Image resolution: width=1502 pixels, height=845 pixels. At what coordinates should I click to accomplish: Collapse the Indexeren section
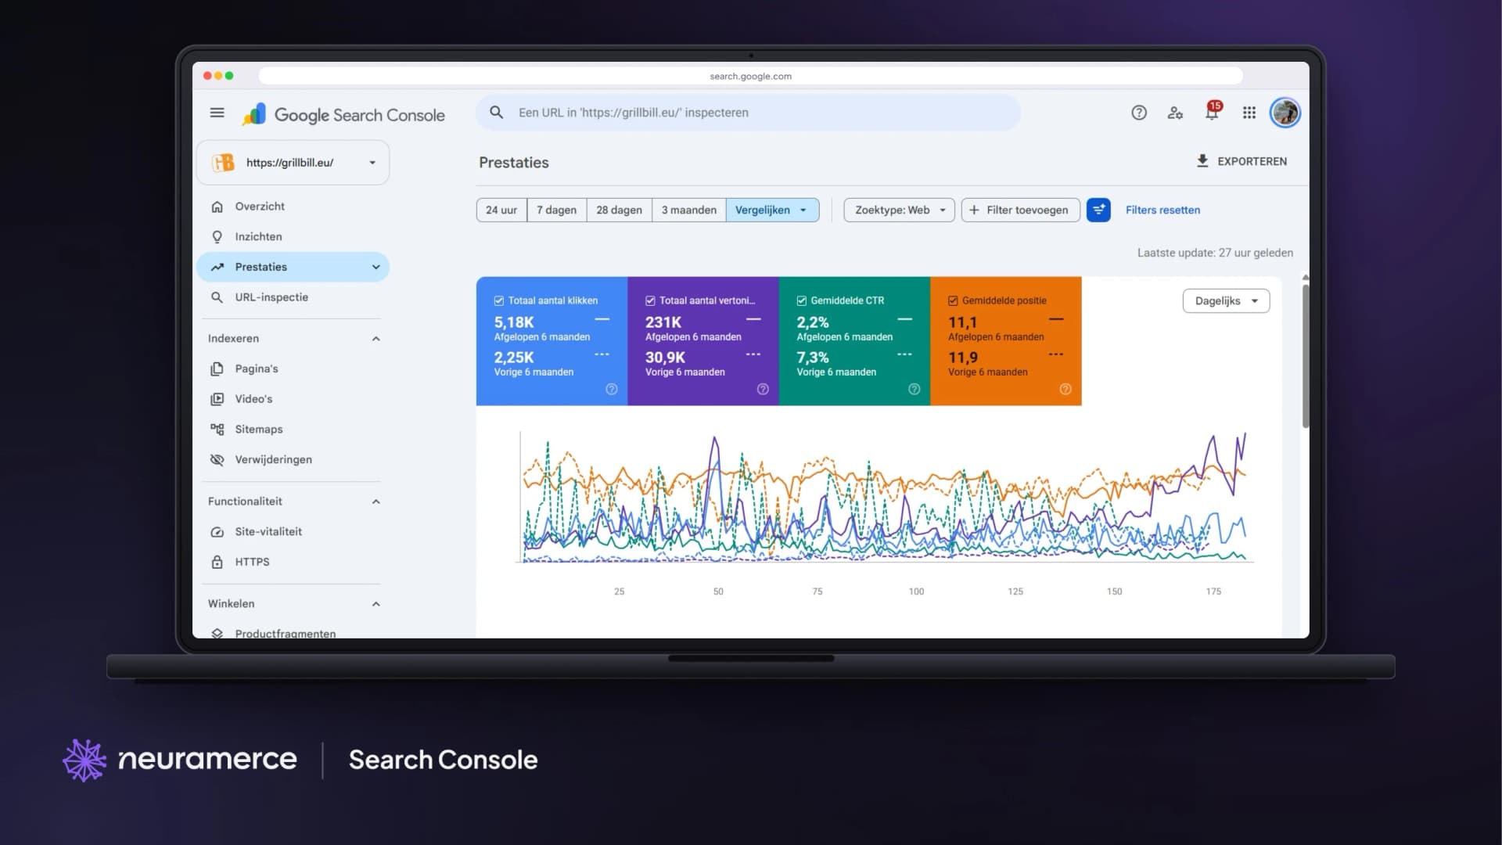point(375,339)
